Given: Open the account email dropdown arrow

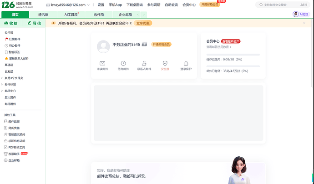Looking at the screenshot, I should point(88,5).
